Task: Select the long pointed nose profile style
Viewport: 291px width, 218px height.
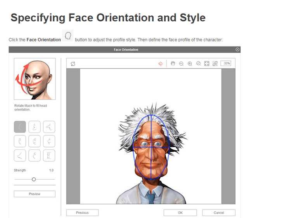Action: [x=49, y=127]
